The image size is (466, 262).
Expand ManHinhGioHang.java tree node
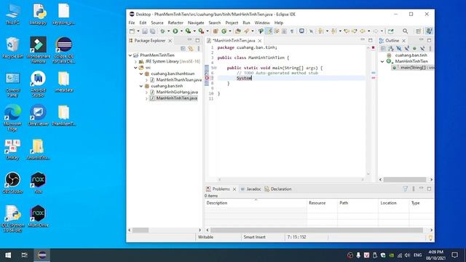[x=146, y=92]
